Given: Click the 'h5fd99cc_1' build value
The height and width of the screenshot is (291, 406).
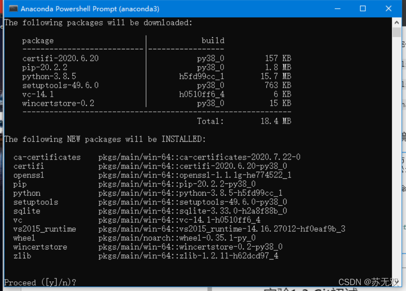Looking at the screenshot, I should coord(202,76).
